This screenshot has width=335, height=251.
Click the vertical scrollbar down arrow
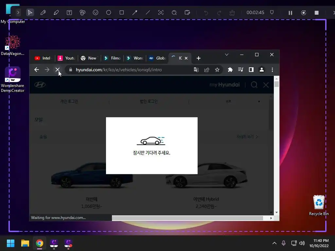click(x=277, y=212)
